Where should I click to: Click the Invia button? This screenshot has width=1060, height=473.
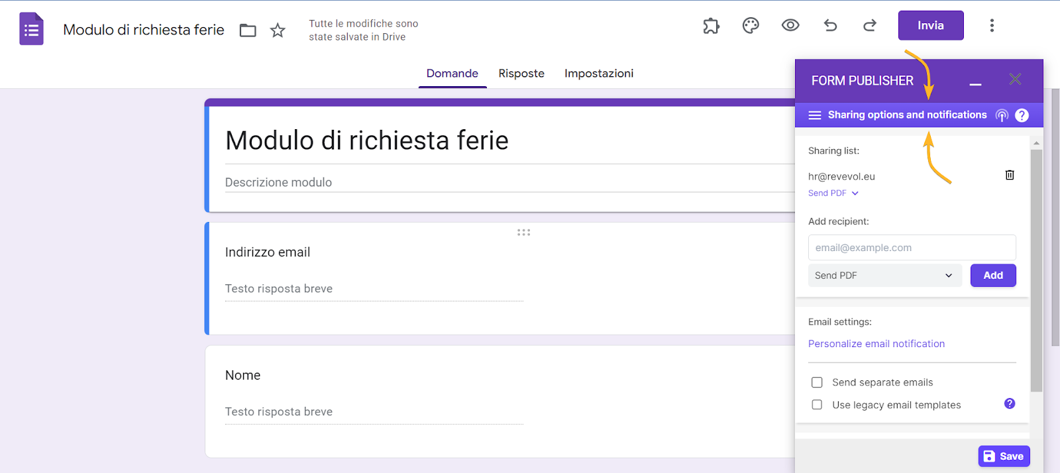[x=930, y=26]
